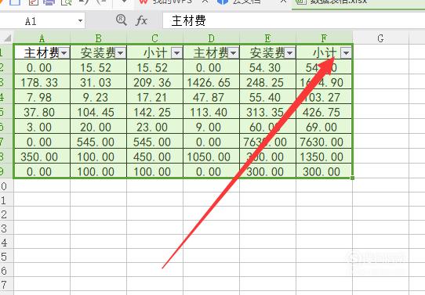Viewport: 425px width, 295px height.
Task: Select the cell with value 47.87
Action: (211, 97)
